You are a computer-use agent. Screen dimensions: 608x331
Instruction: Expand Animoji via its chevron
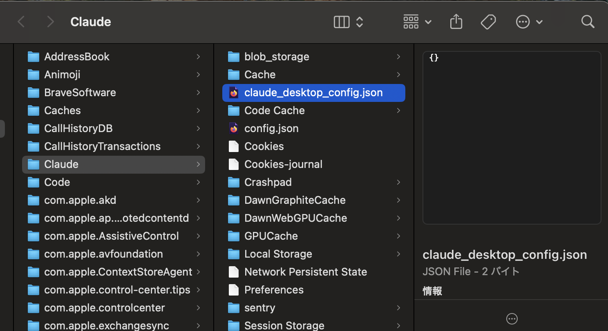(x=198, y=75)
